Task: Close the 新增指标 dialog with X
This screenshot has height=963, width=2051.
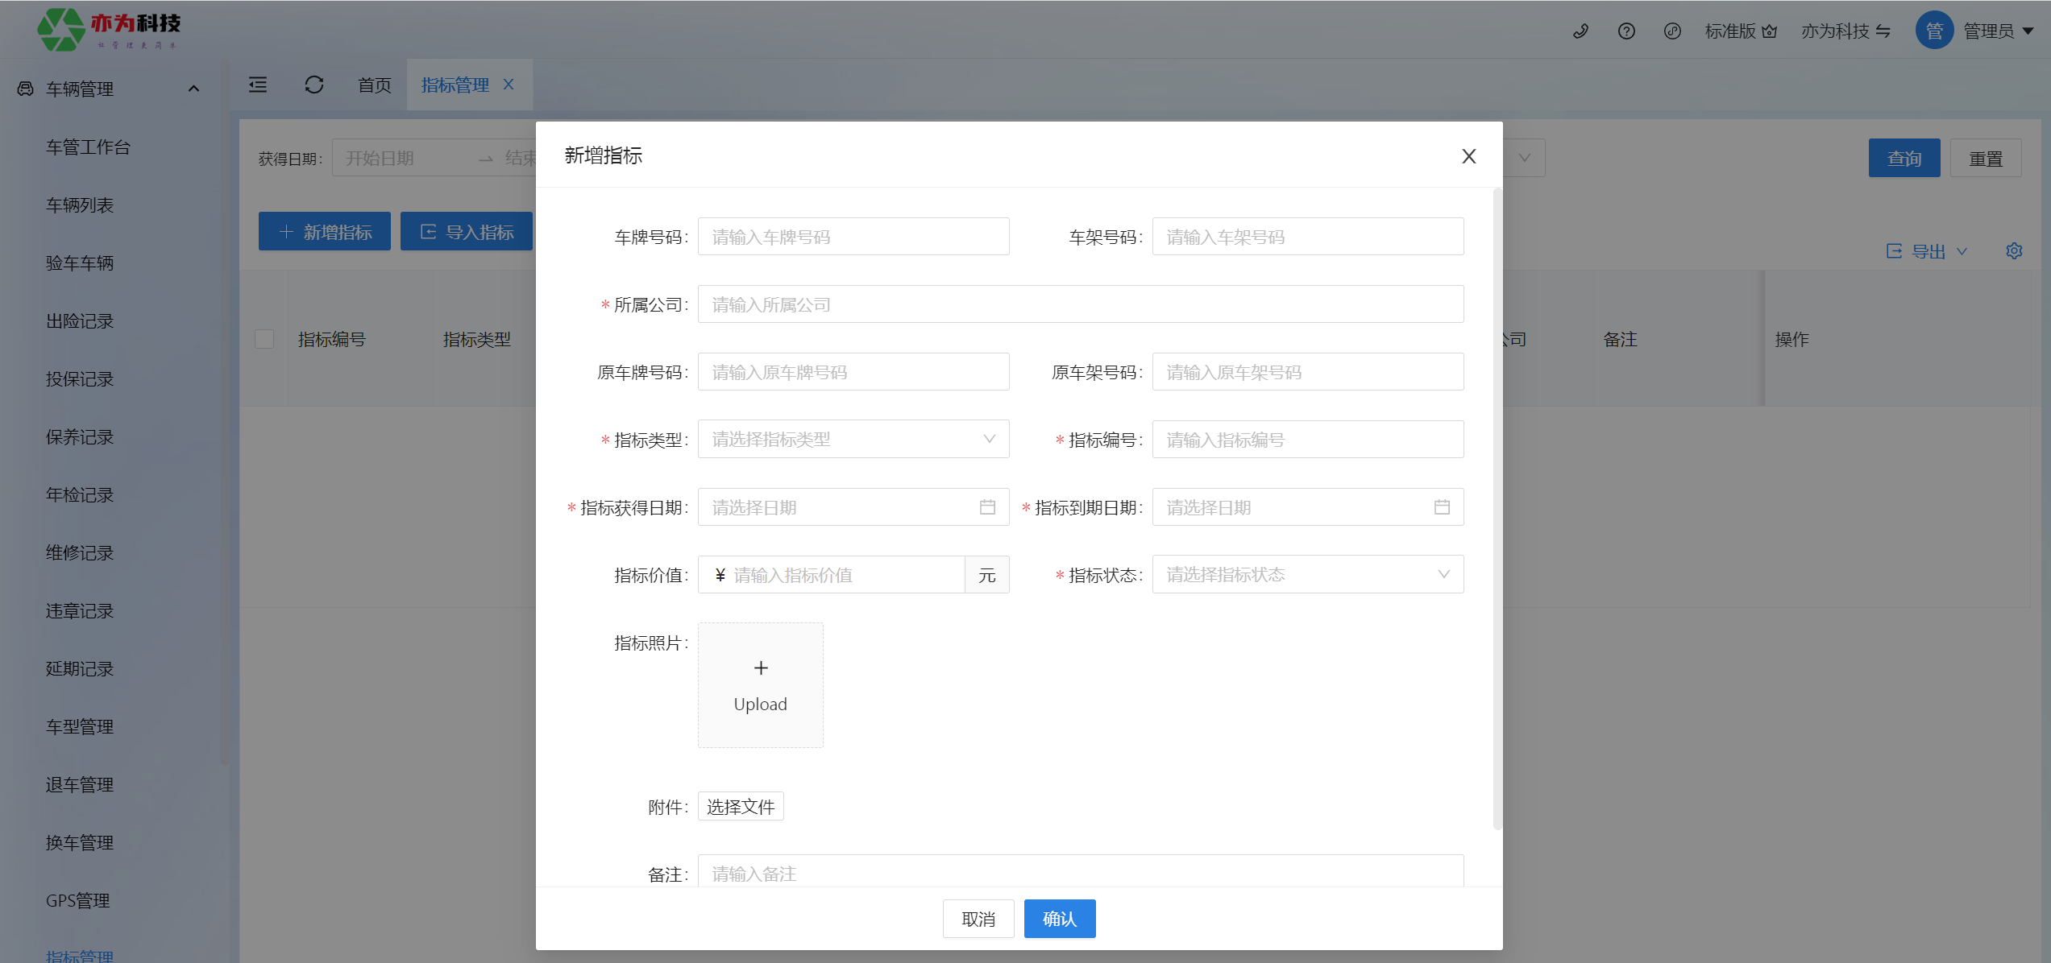Action: 1468,156
